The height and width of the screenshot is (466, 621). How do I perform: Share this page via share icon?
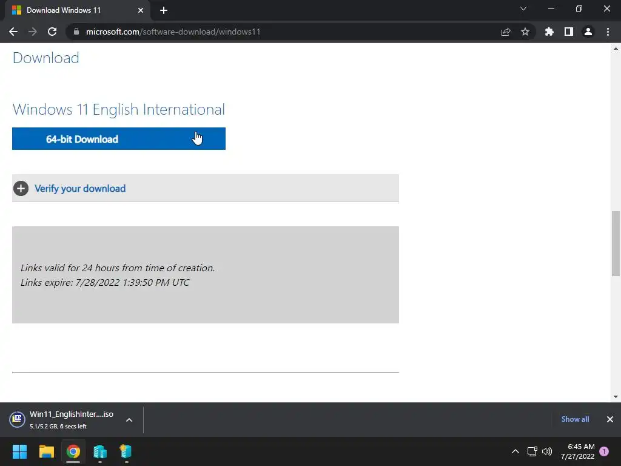506,32
